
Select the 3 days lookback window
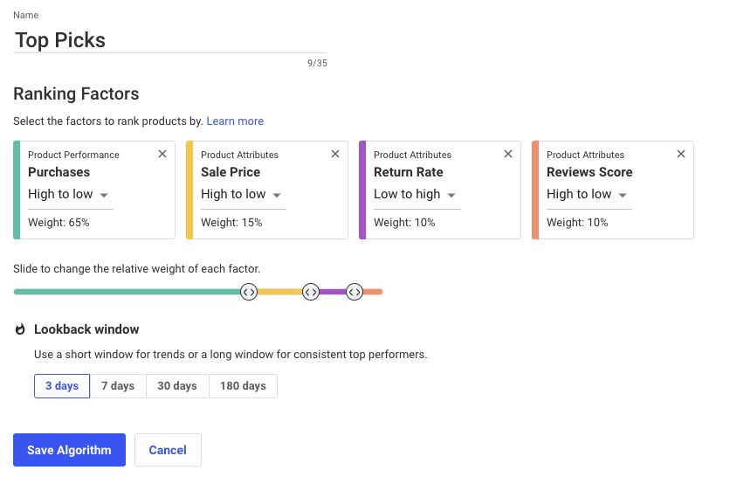tap(62, 386)
